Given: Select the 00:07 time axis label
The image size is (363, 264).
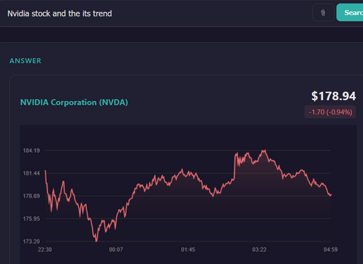Looking at the screenshot, I should [116, 250].
